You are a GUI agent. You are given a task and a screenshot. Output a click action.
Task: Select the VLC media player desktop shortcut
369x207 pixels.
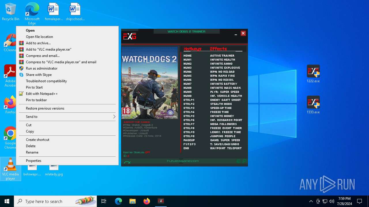10,169
